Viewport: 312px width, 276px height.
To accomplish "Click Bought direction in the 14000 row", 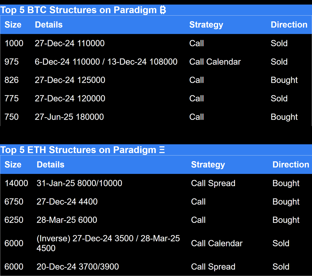I will (286, 183).
